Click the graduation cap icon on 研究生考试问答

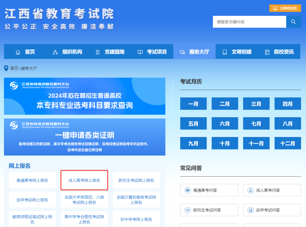(x=187, y=210)
